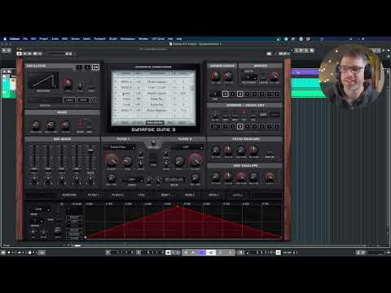Adjust the raised Noise fader in Osc Mixer
Image resolution: width=391 pixels, height=293 pixels.
[90, 151]
